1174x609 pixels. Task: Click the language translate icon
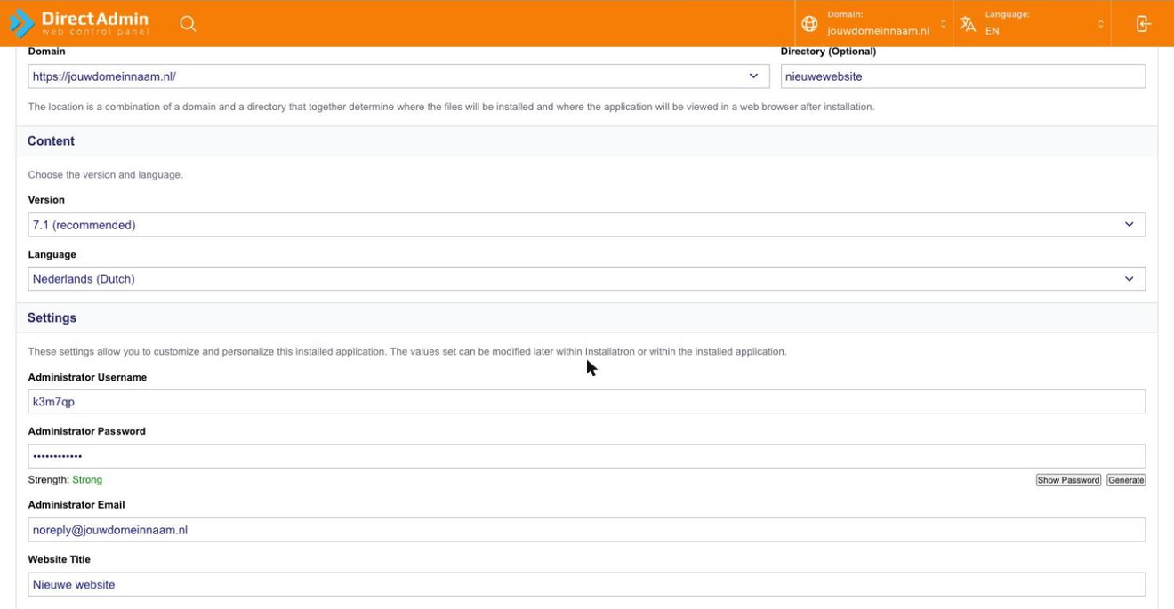pyautogui.click(x=968, y=24)
